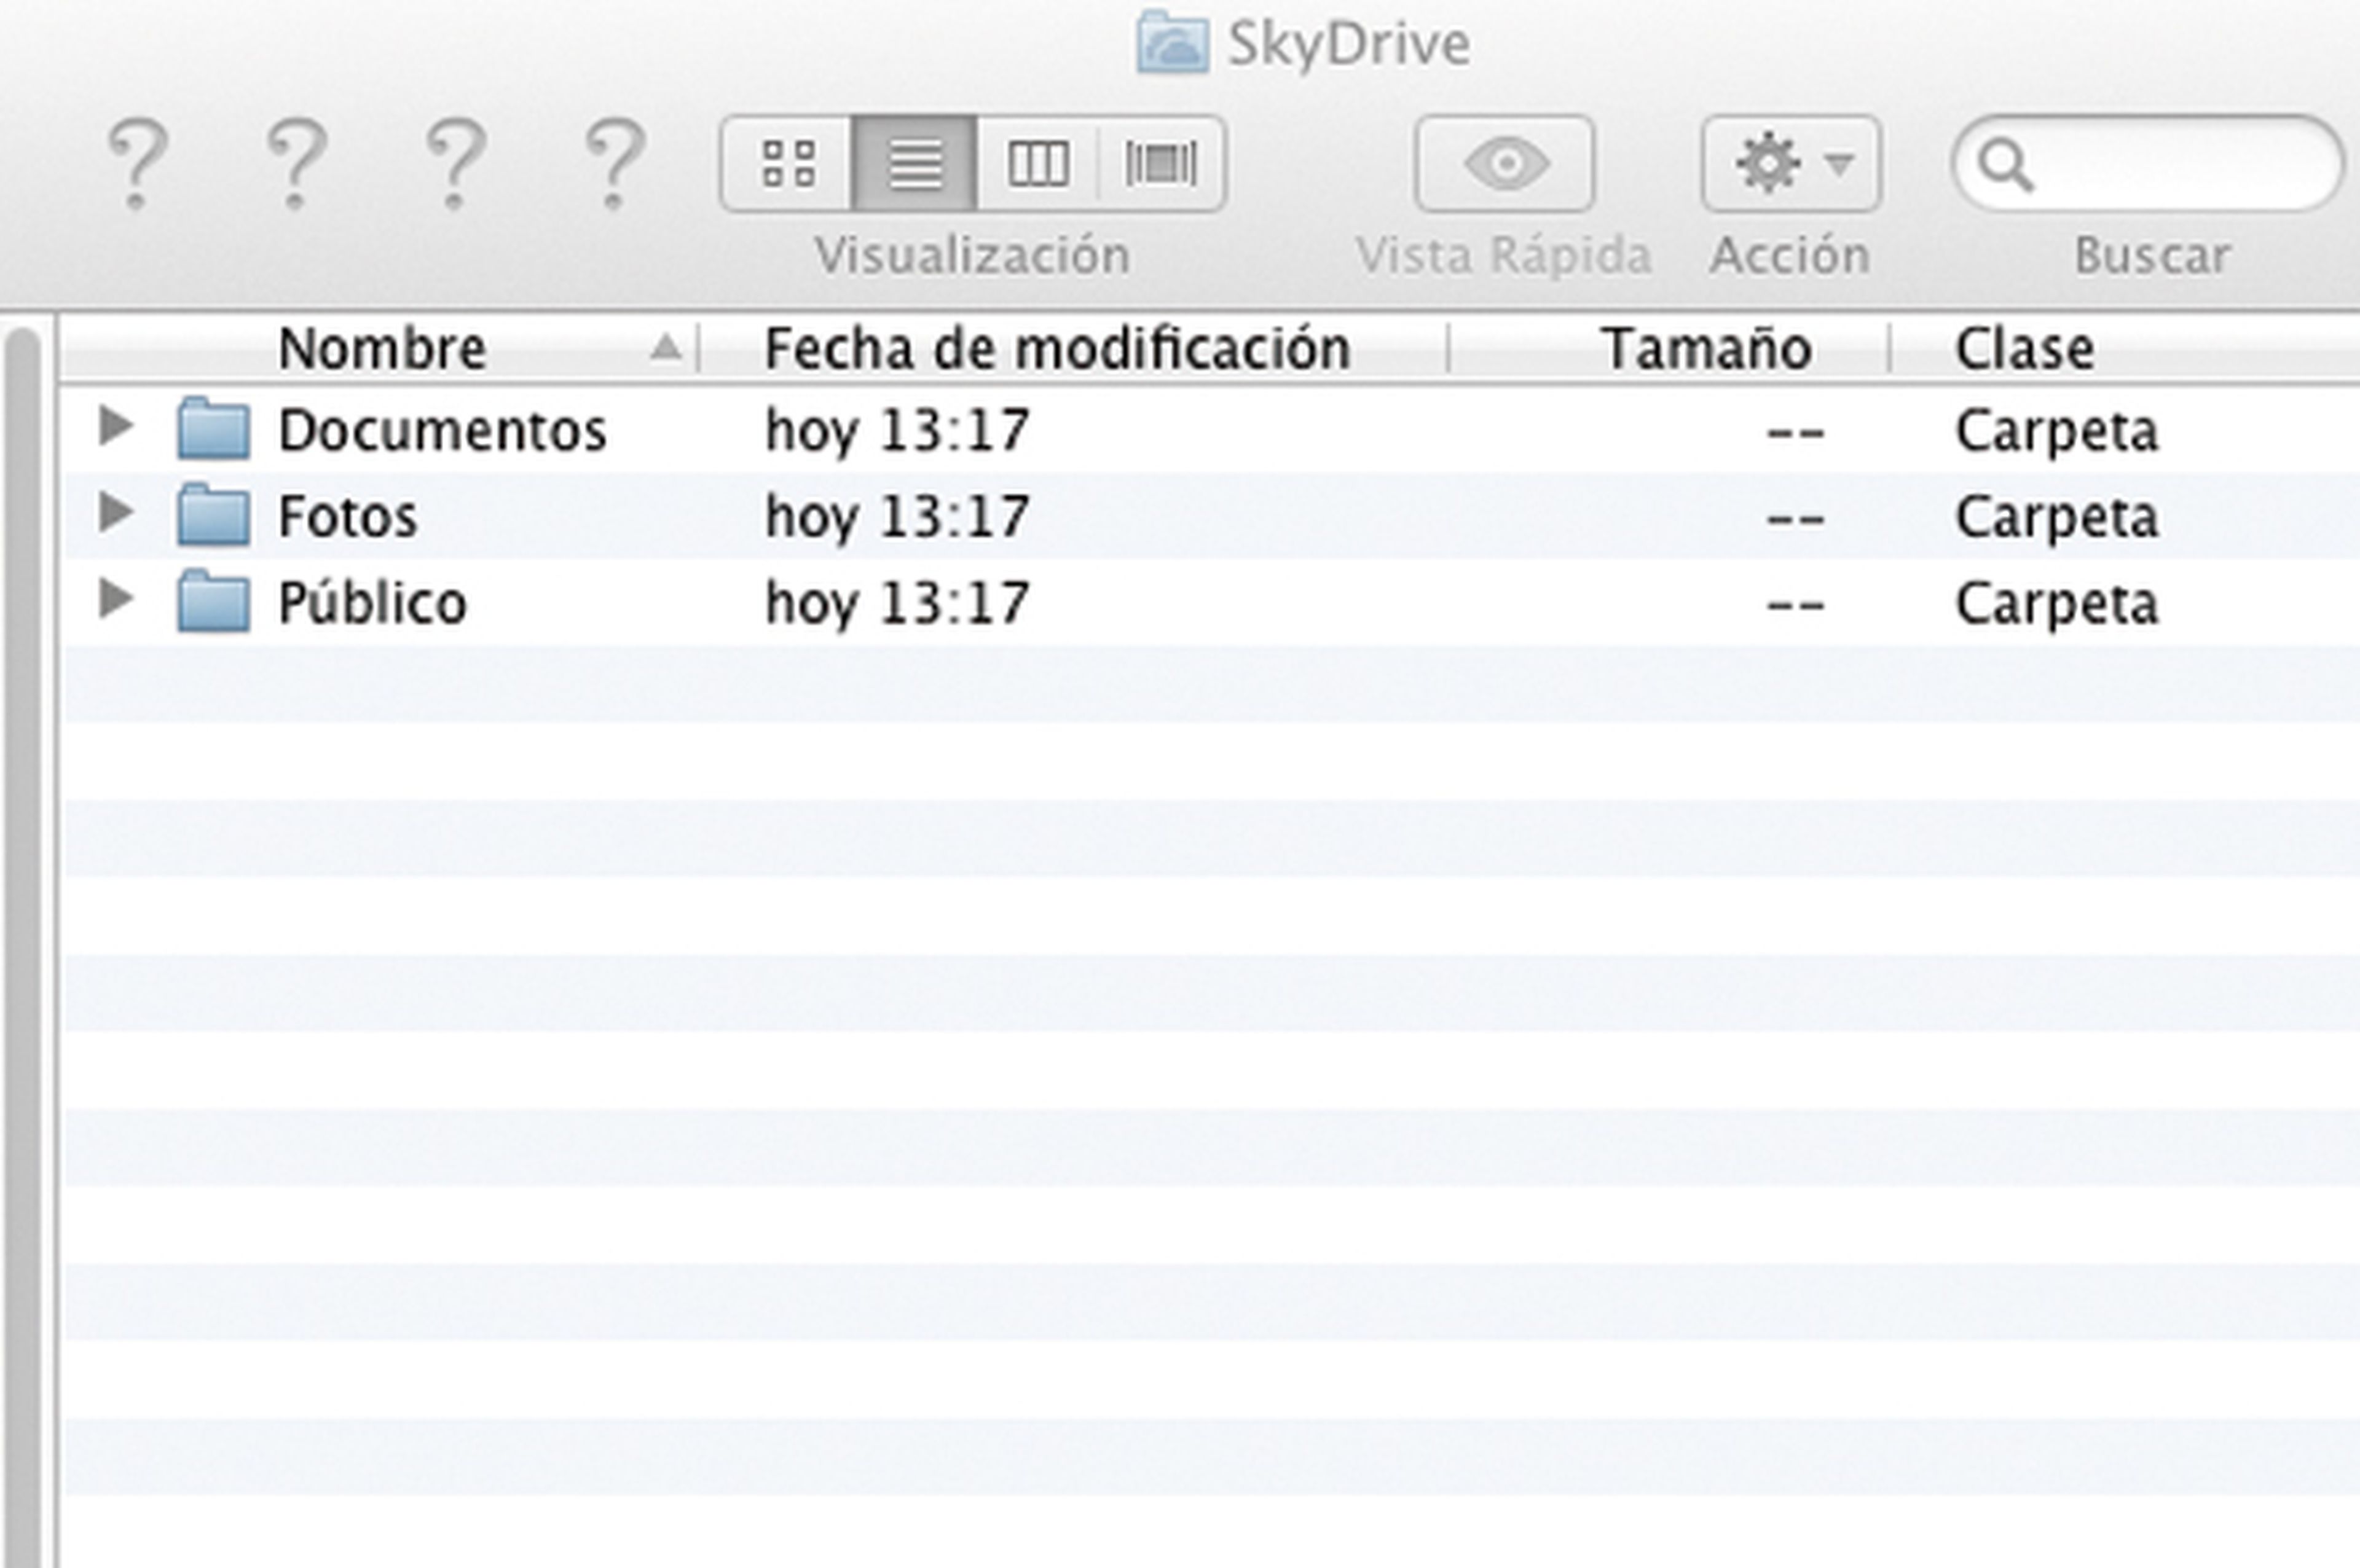Click Carpeta class in Fotos row
The width and height of the screenshot is (2360, 1568).
tap(2057, 517)
